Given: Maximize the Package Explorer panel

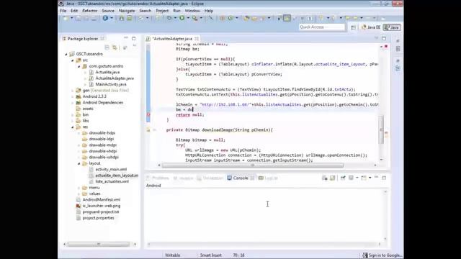Looking at the screenshot, I should (134, 38).
